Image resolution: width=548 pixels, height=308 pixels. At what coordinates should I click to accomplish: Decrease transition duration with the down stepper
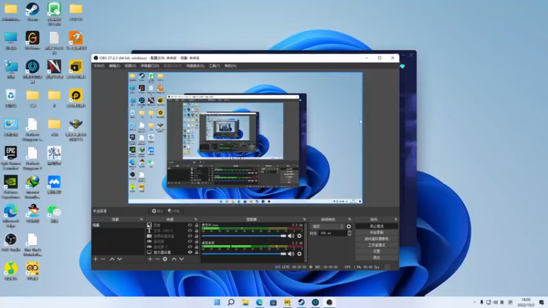coord(349,235)
